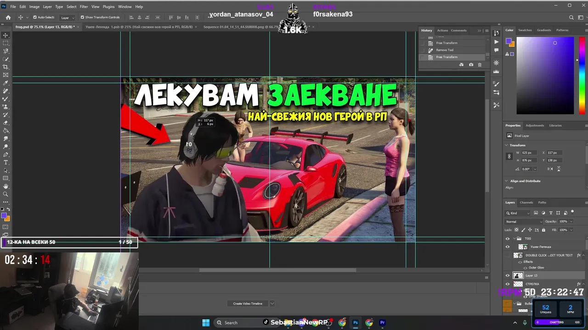Image resolution: width=588 pixels, height=330 pixels.
Task: Delete current state in History panel
Action: point(480,65)
